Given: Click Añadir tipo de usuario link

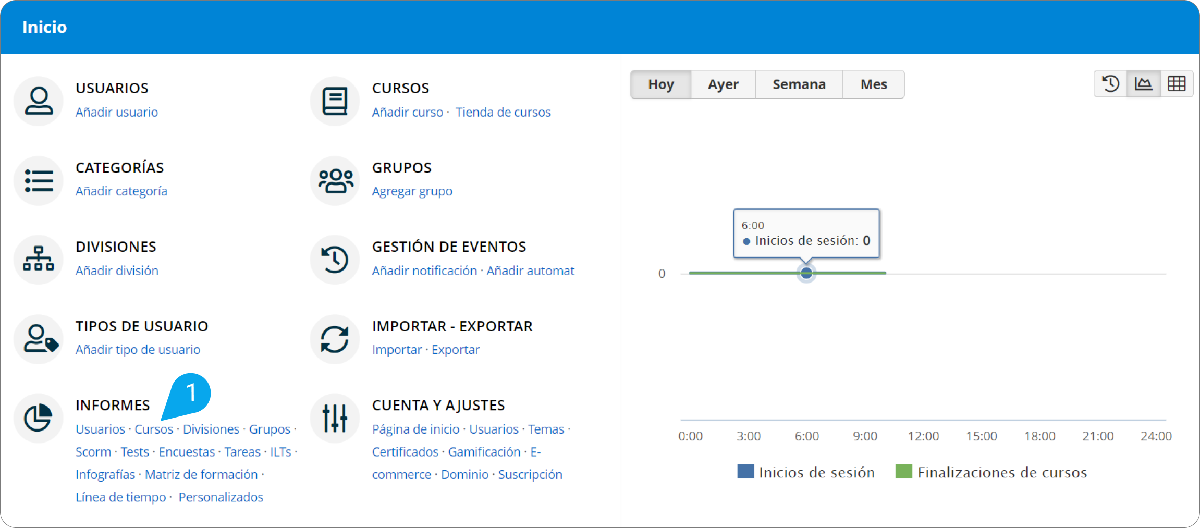Looking at the screenshot, I should tap(138, 350).
